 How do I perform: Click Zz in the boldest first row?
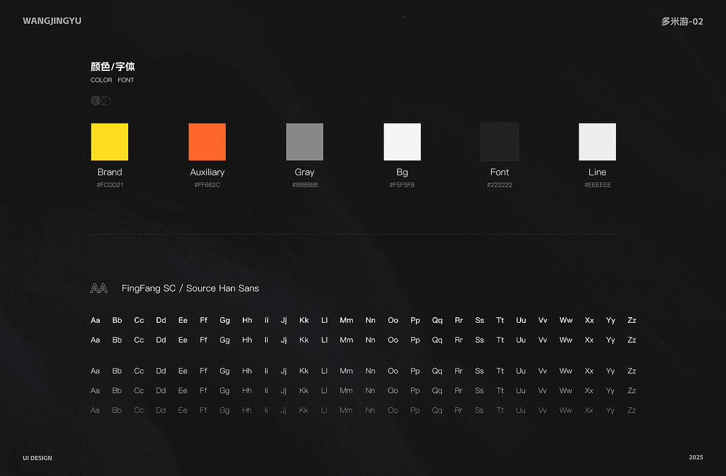tap(632, 320)
